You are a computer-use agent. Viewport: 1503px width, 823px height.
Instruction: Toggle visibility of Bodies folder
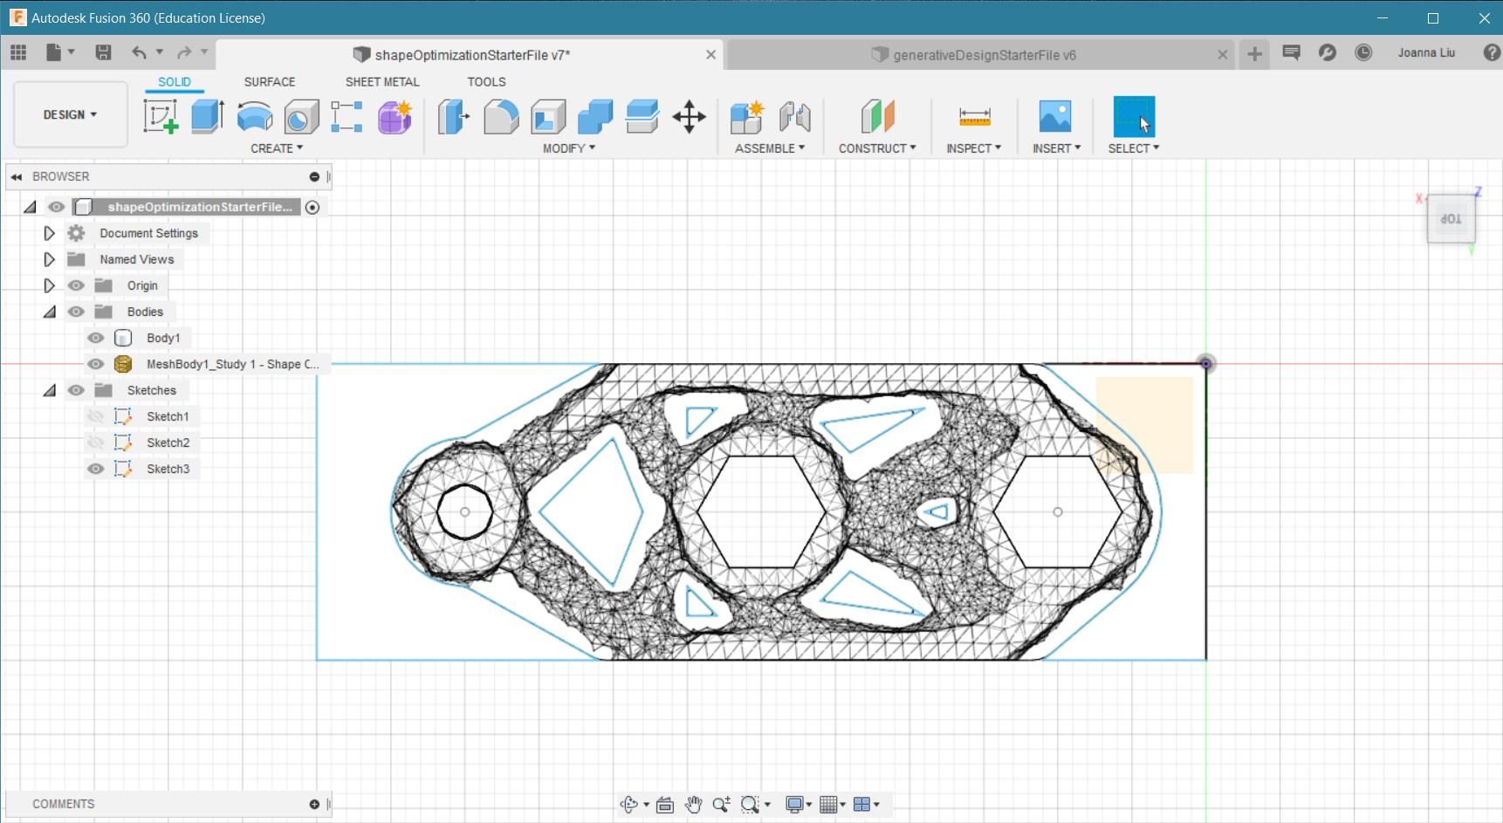point(76,312)
